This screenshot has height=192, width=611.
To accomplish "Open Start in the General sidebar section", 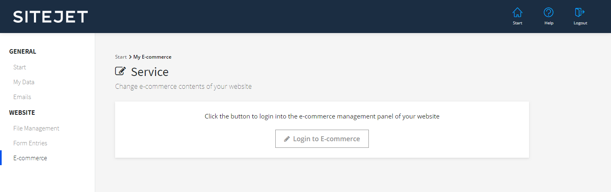I will [19, 67].
